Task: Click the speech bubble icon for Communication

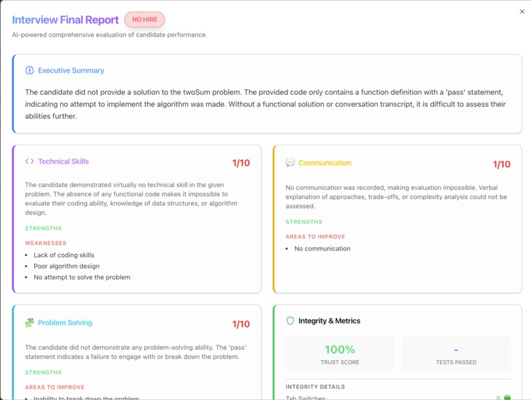Action: (290, 163)
